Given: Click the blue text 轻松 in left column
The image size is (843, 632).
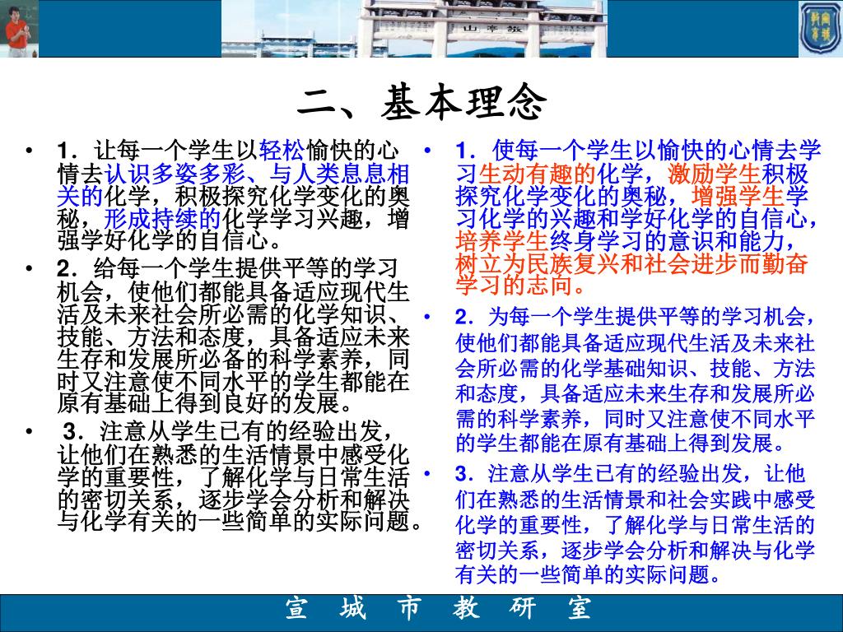Looking at the screenshot, I should (x=282, y=151).
